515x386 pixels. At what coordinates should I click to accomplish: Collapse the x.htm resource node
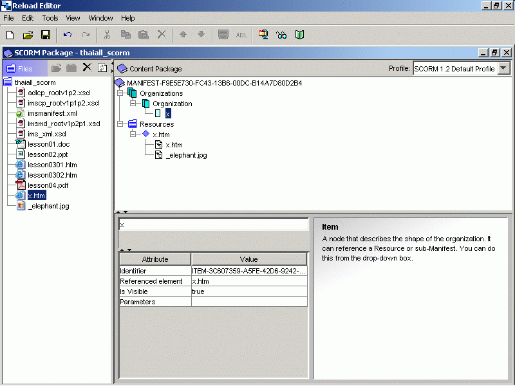coord(133,134)
